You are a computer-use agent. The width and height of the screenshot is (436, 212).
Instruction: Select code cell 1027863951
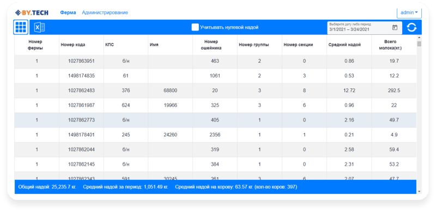point(81,61)
